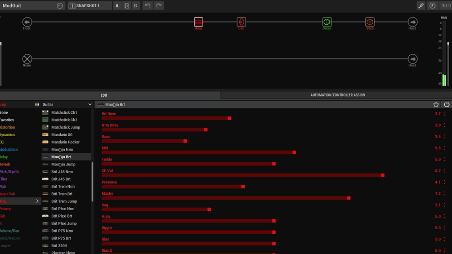Redo the last action
The height and width of the screenshot is (254, 452).
point(159,5)
